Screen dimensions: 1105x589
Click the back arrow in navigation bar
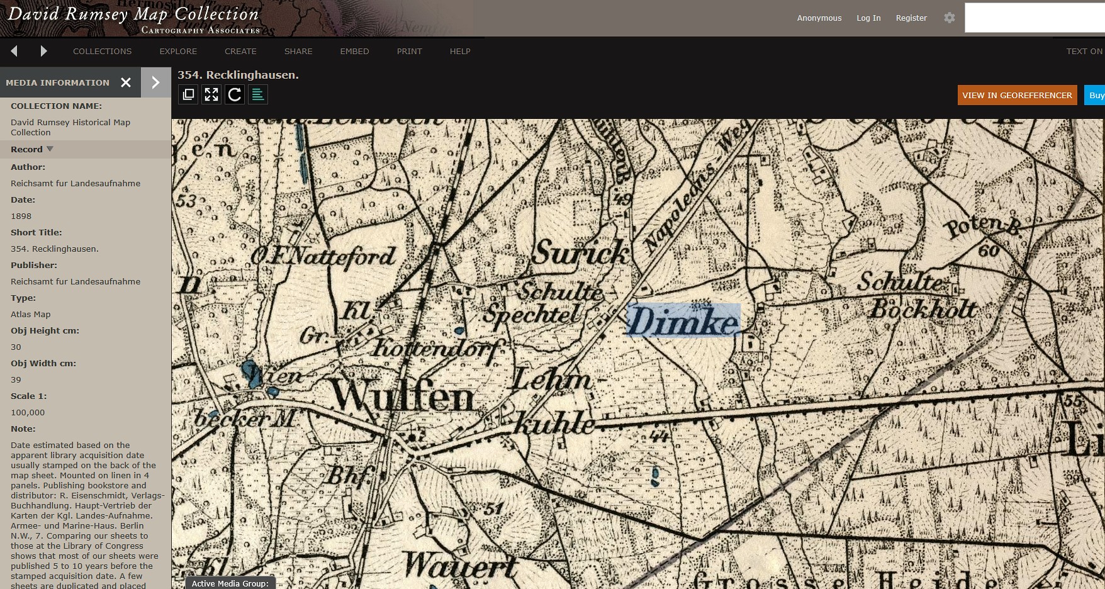tap(14, 51)
